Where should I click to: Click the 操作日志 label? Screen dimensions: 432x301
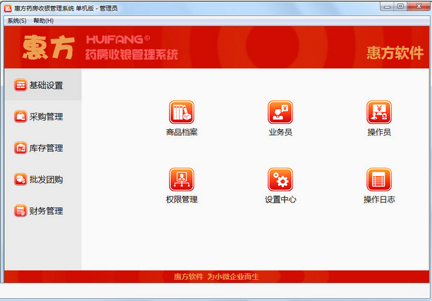point(379,199)
